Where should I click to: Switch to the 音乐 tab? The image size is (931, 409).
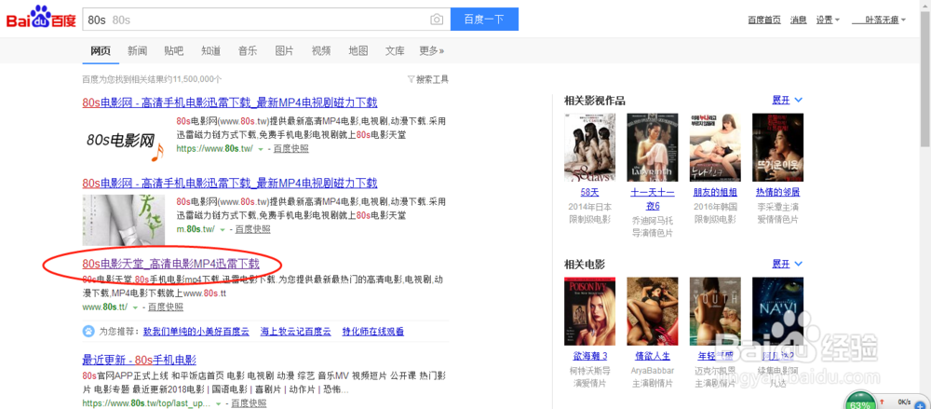coord(248,50)
